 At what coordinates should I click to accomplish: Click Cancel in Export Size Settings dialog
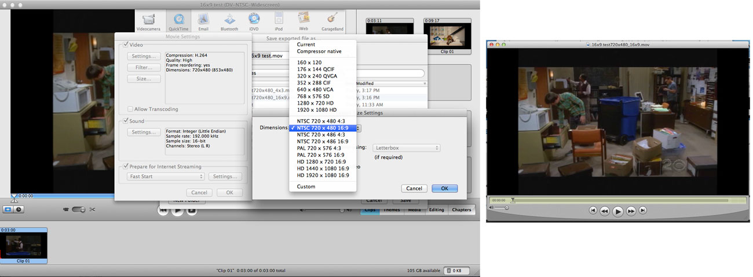click(x=414, y=189)
